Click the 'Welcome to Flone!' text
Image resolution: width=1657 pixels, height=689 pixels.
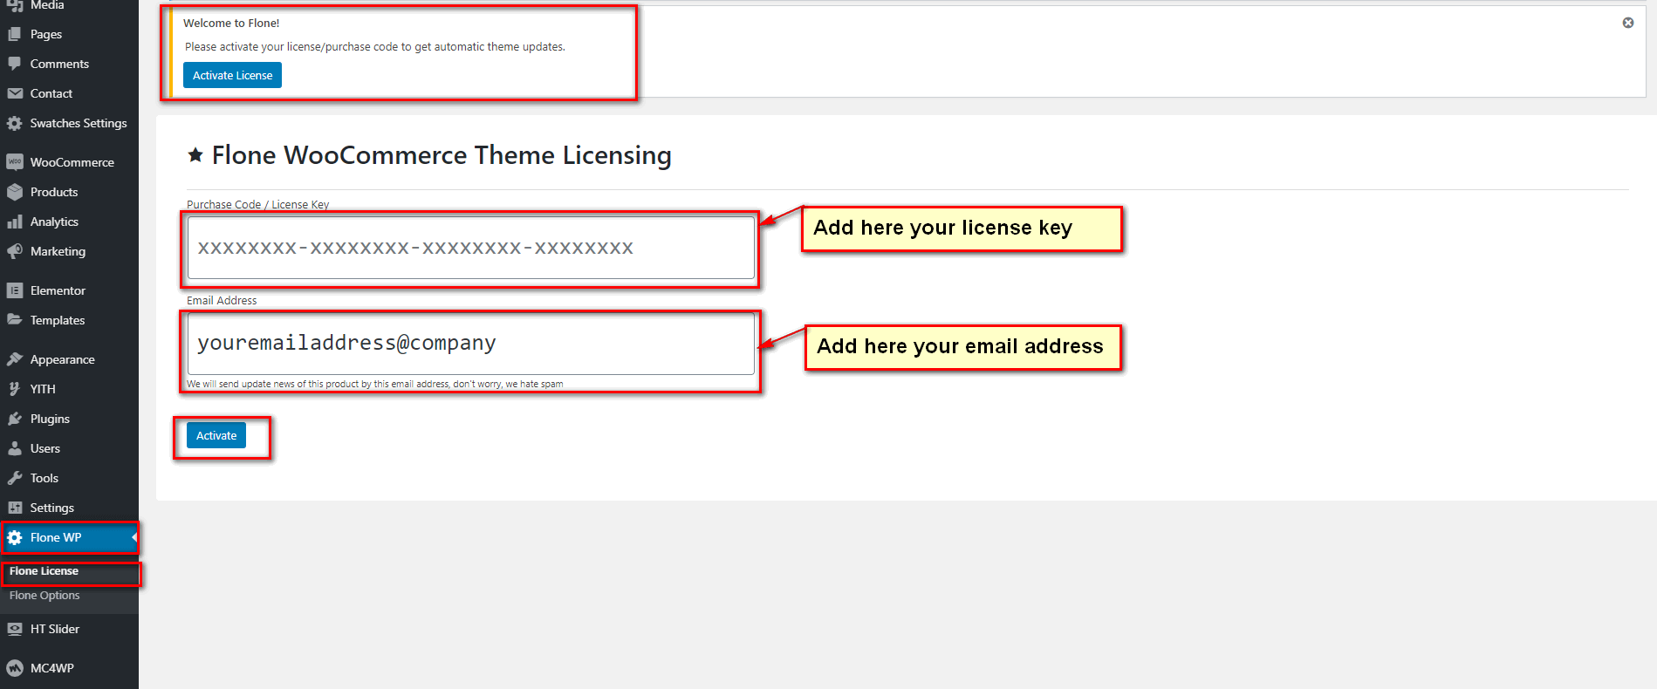click(x=231, y=24)
